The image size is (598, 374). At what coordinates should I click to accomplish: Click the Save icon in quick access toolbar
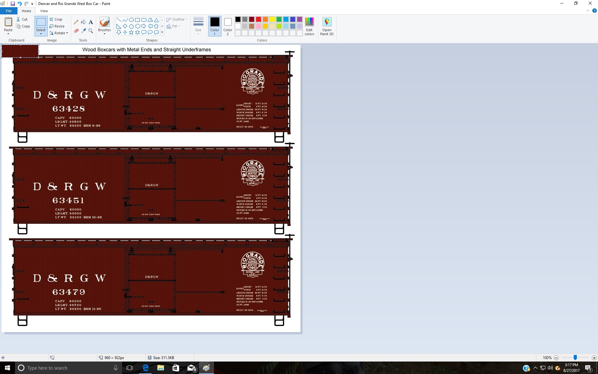[x=13, y=4]
